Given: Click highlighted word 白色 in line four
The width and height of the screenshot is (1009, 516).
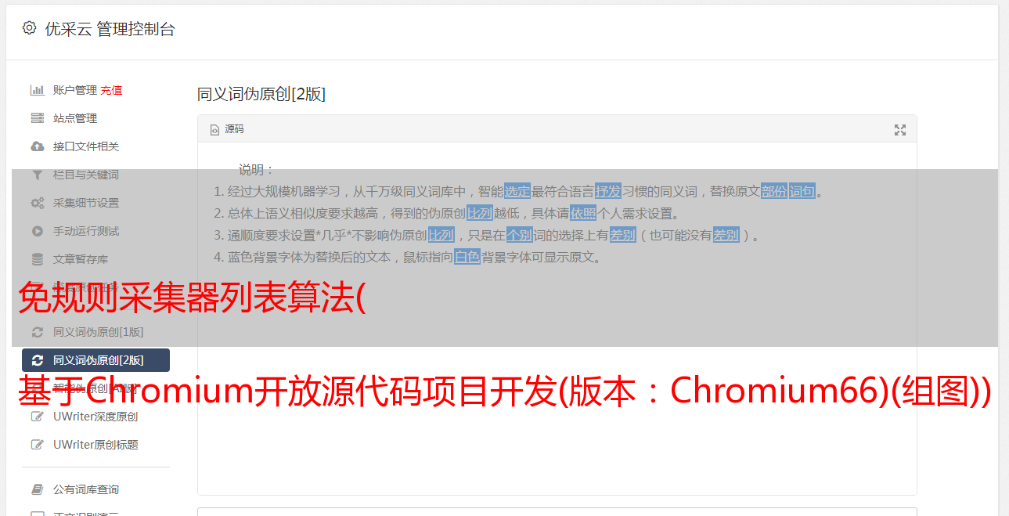Looking at the screenshot, I should click(x=467, y=257).
